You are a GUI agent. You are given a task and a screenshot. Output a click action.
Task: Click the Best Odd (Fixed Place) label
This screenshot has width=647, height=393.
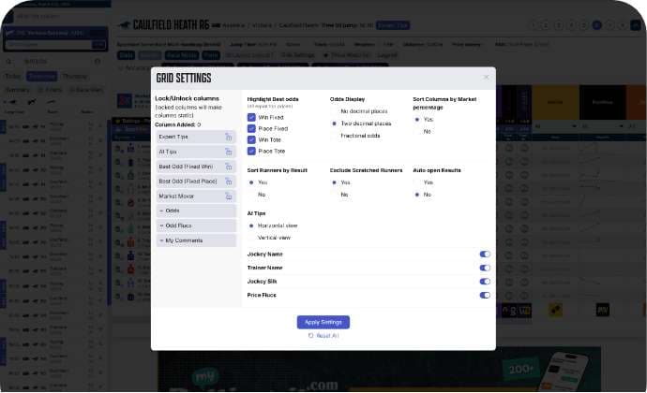pyautogui.click(x=188, y=182)
